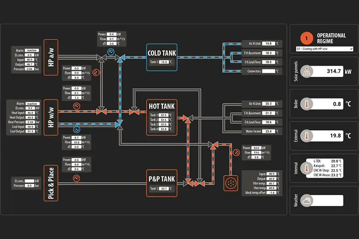Click the Pick & Place unit block
This screenshot has width=359, height=239.
51,183
